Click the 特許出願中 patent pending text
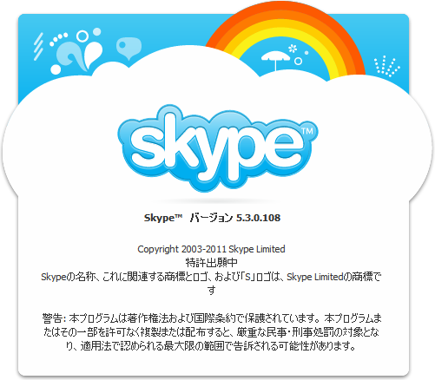This screenshot has height=380, width=435. pyautogui.click(x=212, y=263)
